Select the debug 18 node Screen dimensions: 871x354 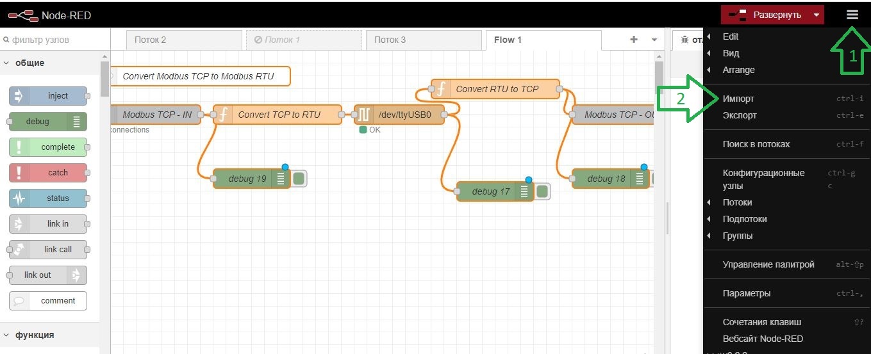610,179
